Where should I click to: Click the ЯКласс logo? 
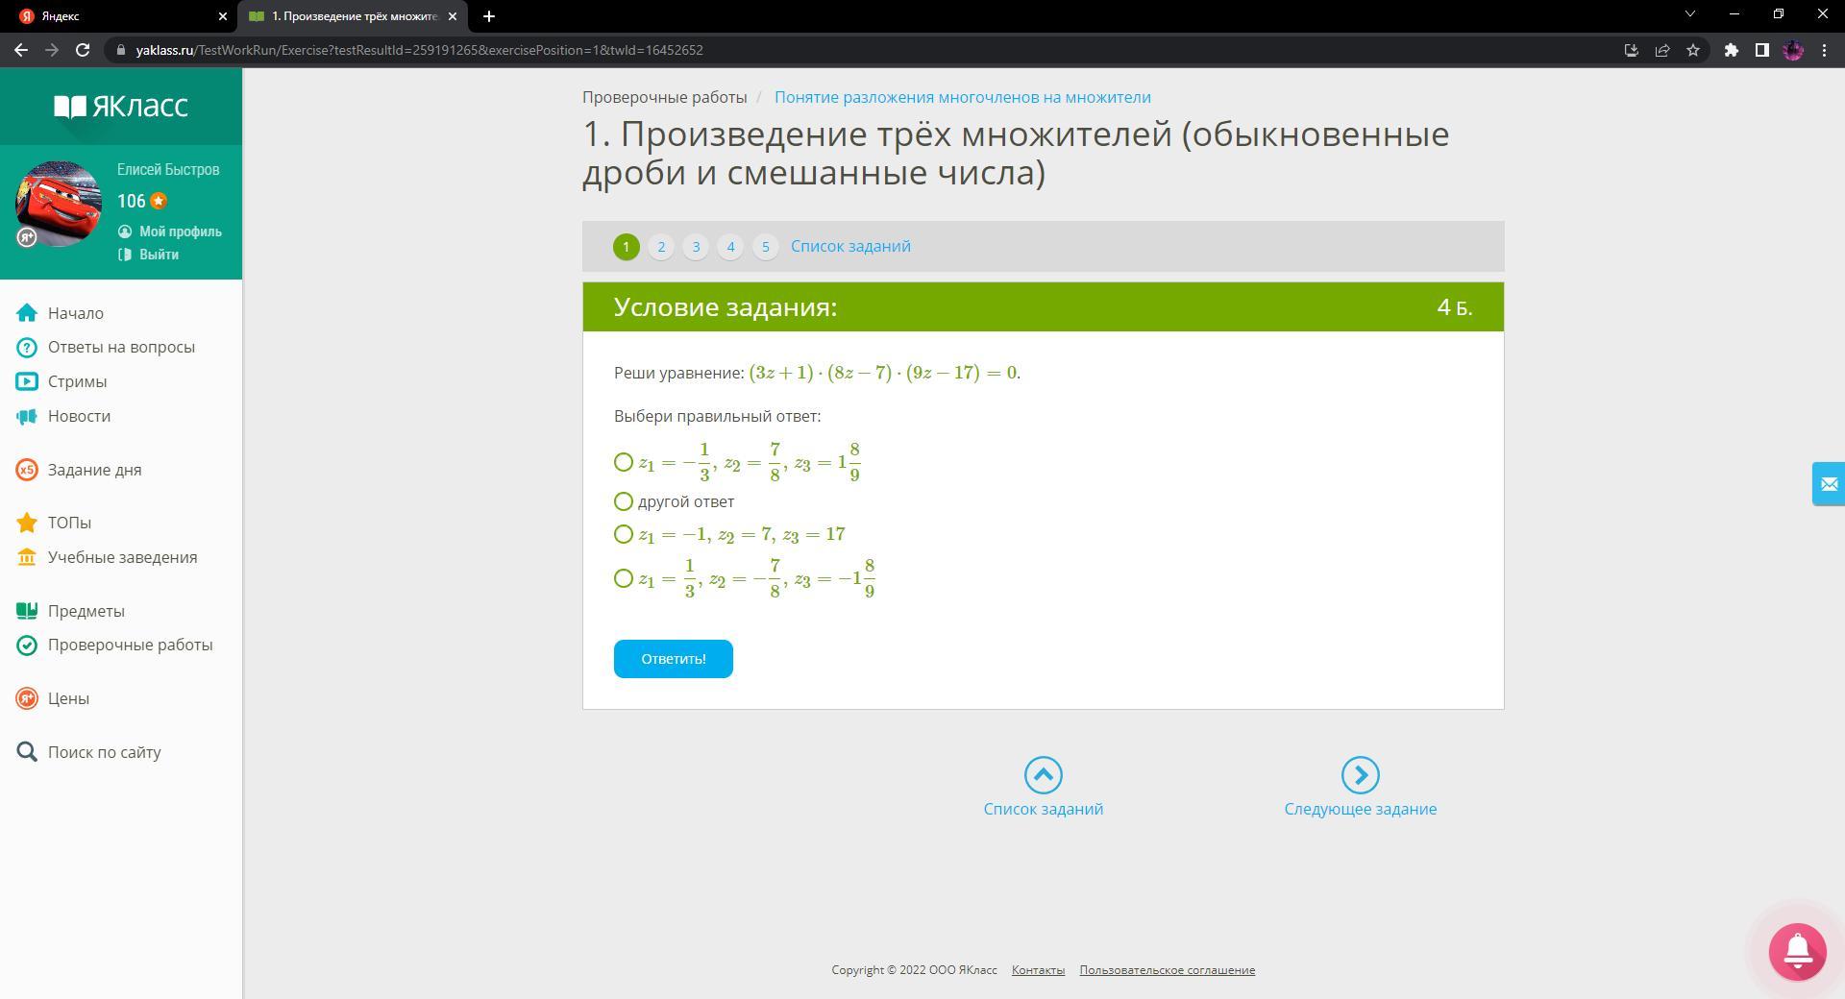point(121,106)
